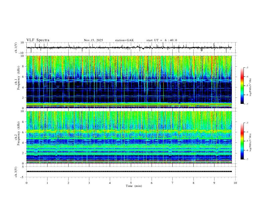
Task: Click the time axis tick label "5"
Action: (x=131, y=183)
